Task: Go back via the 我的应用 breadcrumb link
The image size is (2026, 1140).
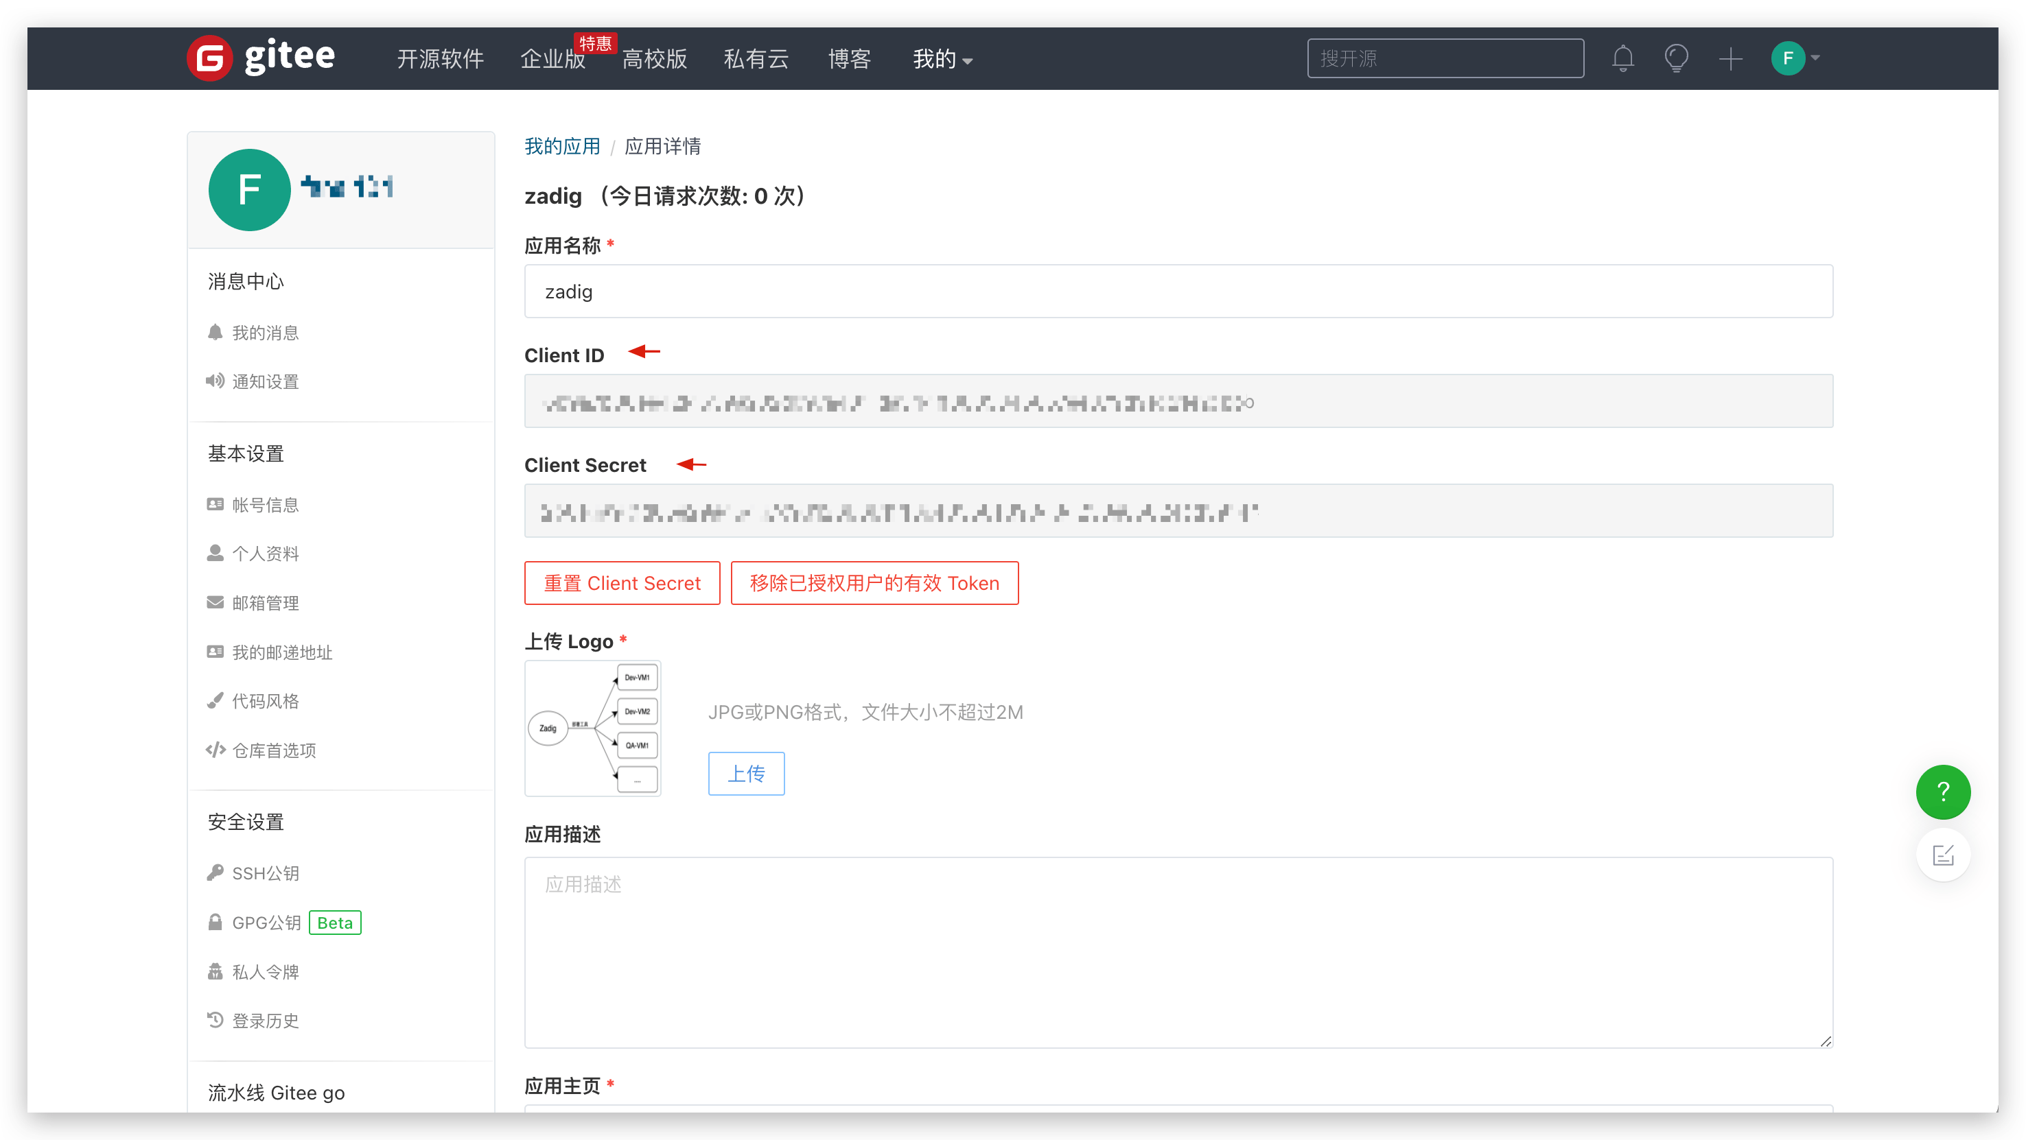Action: coord(561,146)
